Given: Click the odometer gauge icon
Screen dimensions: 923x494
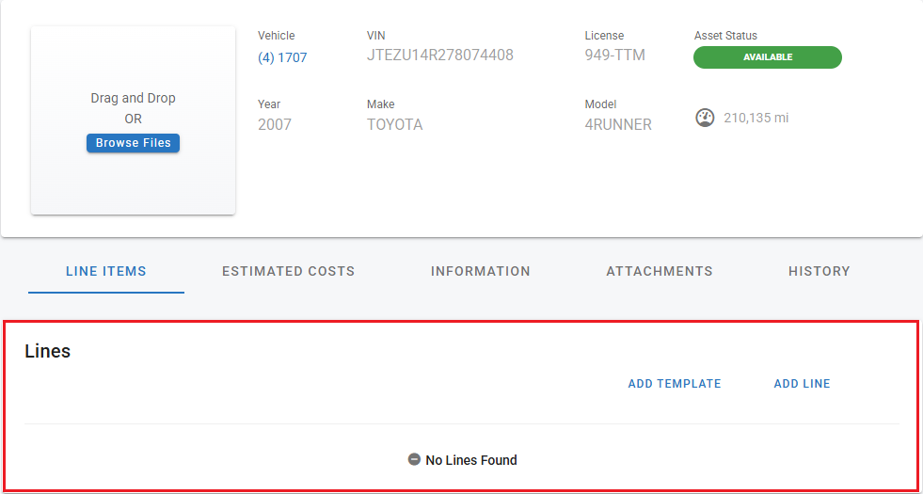Looking at the screenshot, I should (x=705, y=119).
